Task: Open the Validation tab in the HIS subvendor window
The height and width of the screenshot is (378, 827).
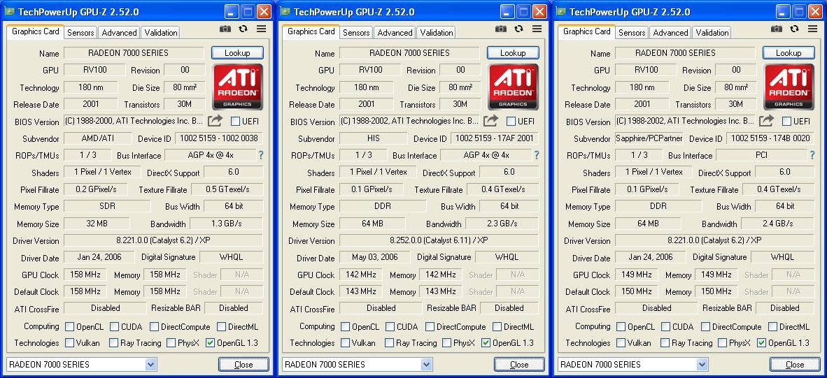Action: pos(436,33)
